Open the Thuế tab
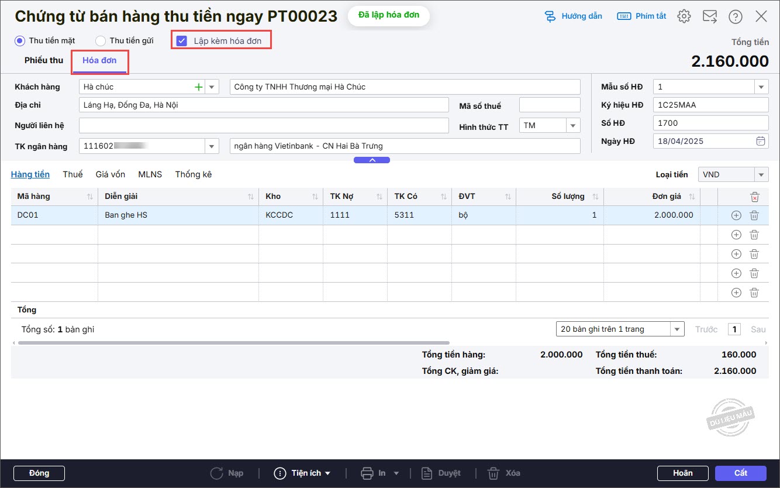 click(73, 174)
